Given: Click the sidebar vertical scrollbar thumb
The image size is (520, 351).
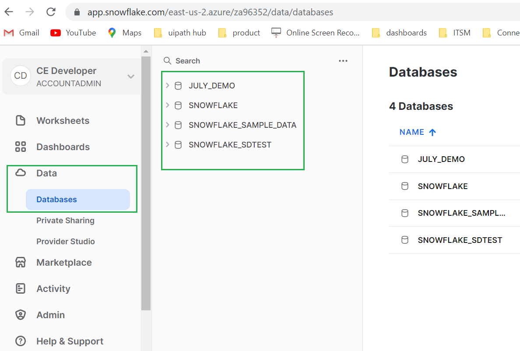Looking at the screenshot, I should pos(146,183).
